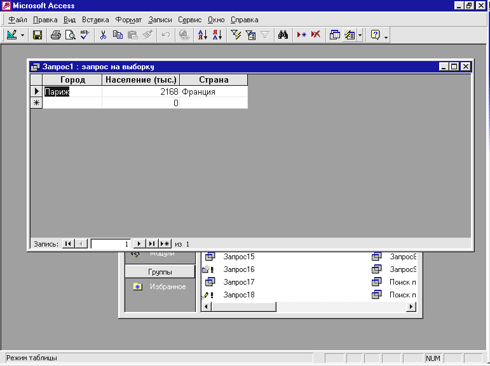
Task: Click the Format Painter brush icon
Action: point(147,35)
